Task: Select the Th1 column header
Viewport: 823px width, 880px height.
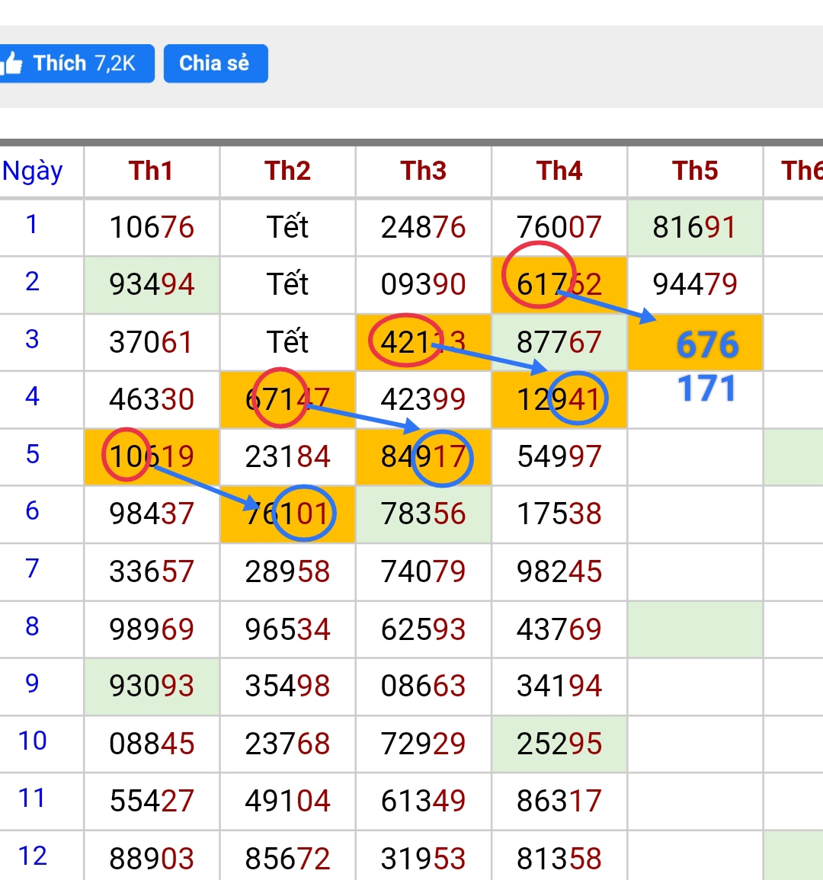Action: pyautogui.click(x=151, y=171)
